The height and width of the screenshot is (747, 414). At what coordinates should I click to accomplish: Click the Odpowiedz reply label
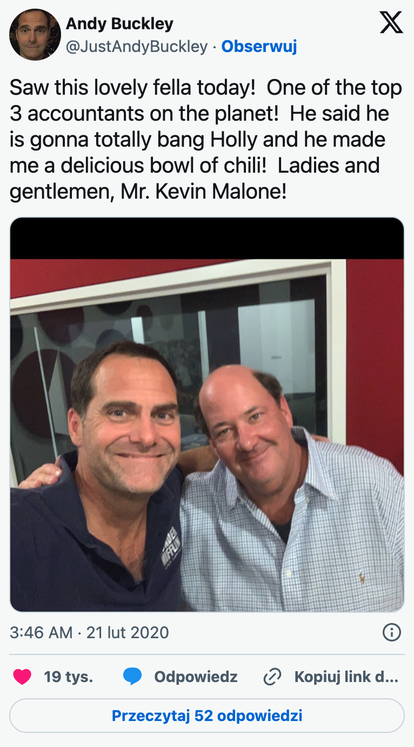click(x=196, y=677)
